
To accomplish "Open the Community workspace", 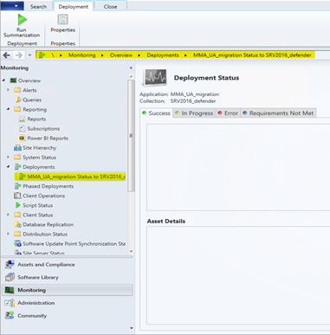I will pos(68,315).
